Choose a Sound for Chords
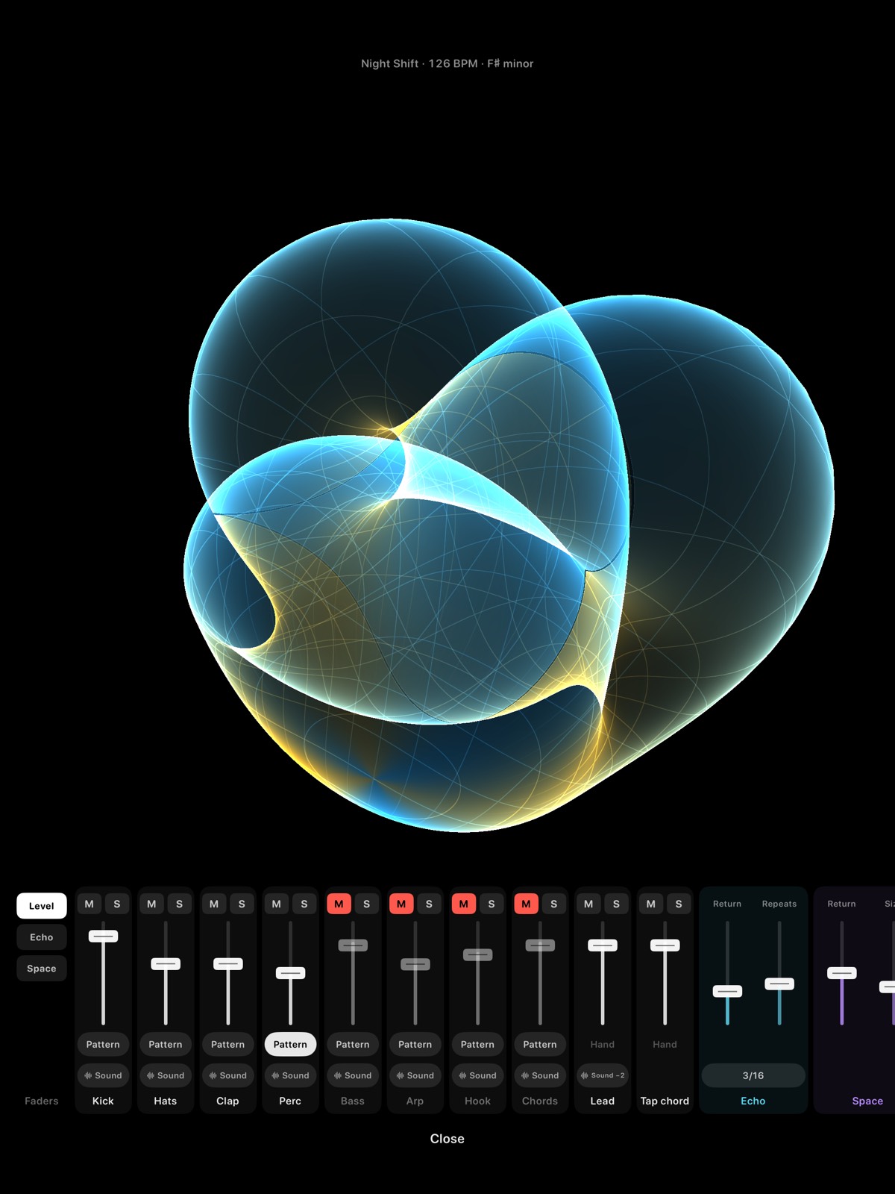The image size is (895, 1194). pyautogui.click(x=540, y=1075)
